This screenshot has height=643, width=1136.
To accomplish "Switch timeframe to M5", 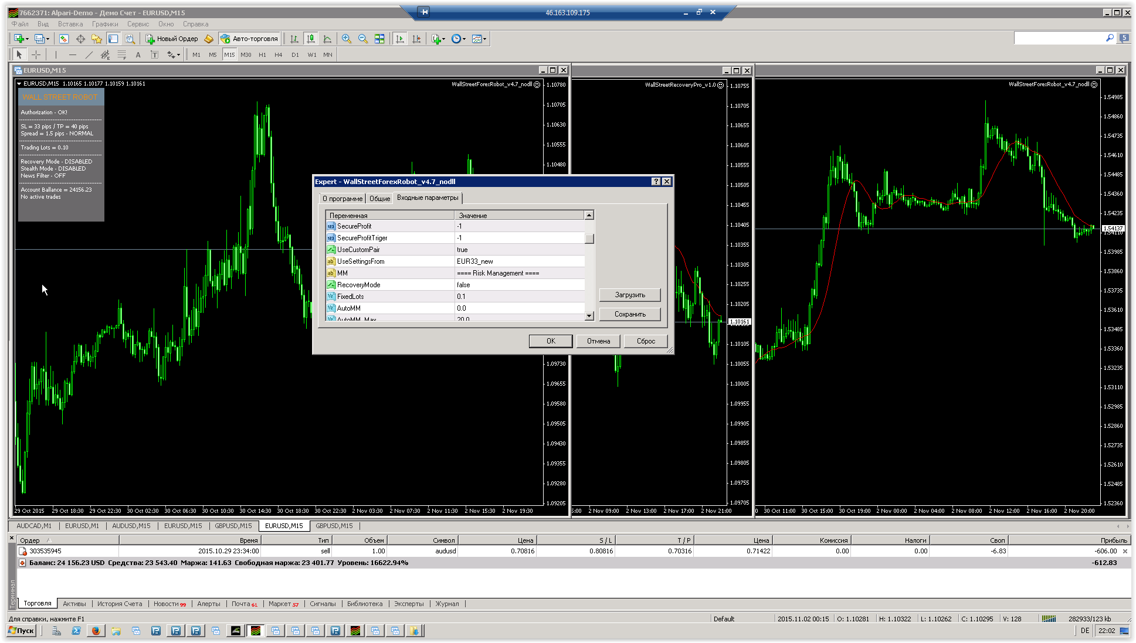I will click(213, 55).
